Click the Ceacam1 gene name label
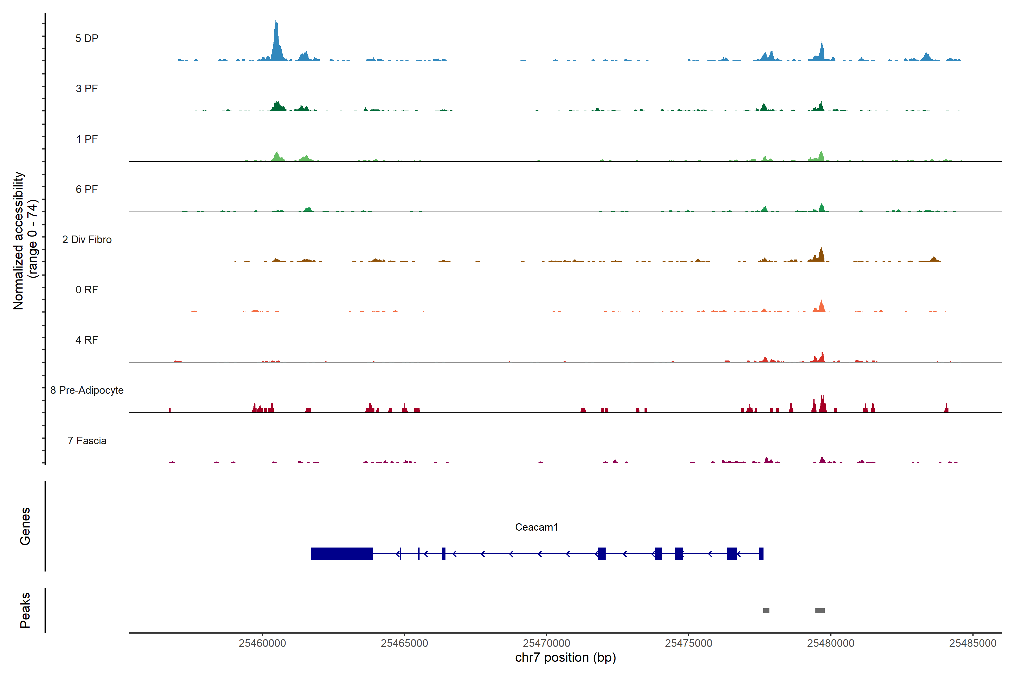 click(537, 527)
